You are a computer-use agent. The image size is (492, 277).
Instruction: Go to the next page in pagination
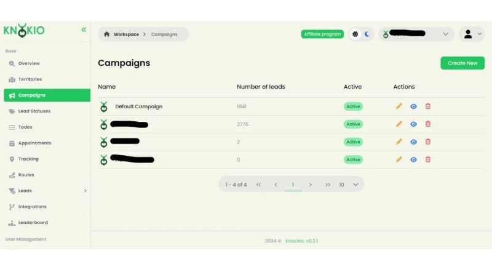(x=311, y=185)
